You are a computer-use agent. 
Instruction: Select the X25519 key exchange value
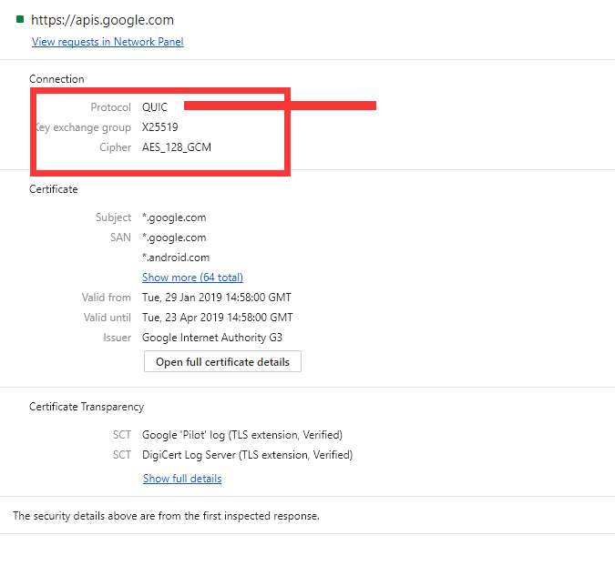pyautogui.click(x=160, y=127)
